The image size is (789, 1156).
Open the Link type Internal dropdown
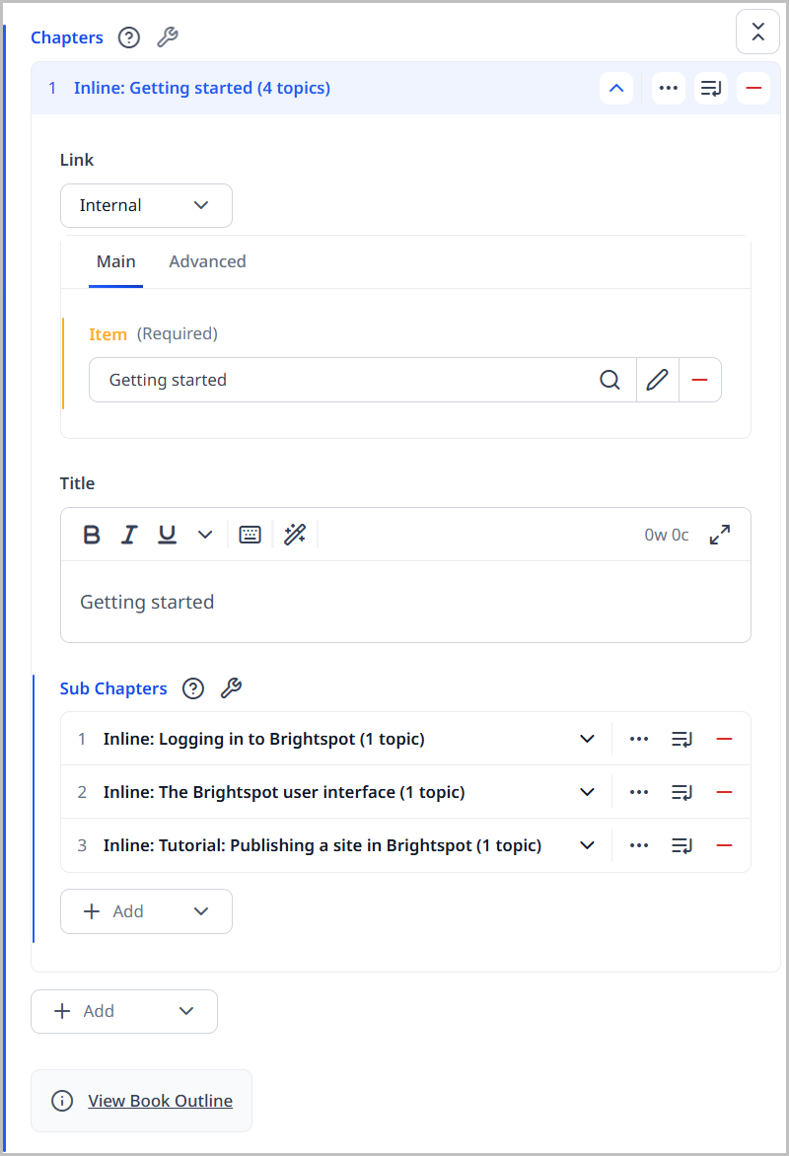146,205
